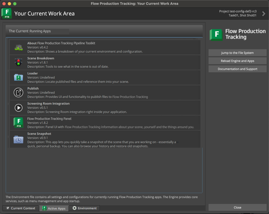269x214 pixels.
Task: Click 'Version: v0.5.1' text
Action: 38,108
